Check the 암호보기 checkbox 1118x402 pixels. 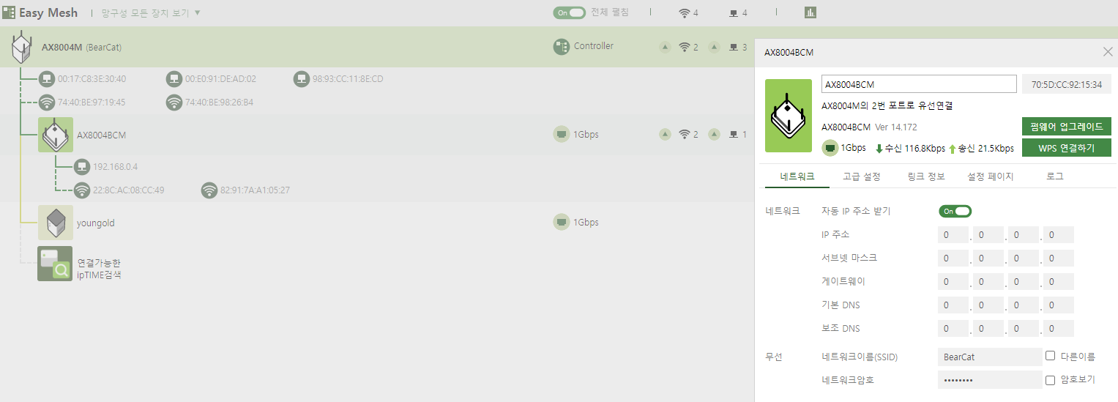(x=1050, y=380)
